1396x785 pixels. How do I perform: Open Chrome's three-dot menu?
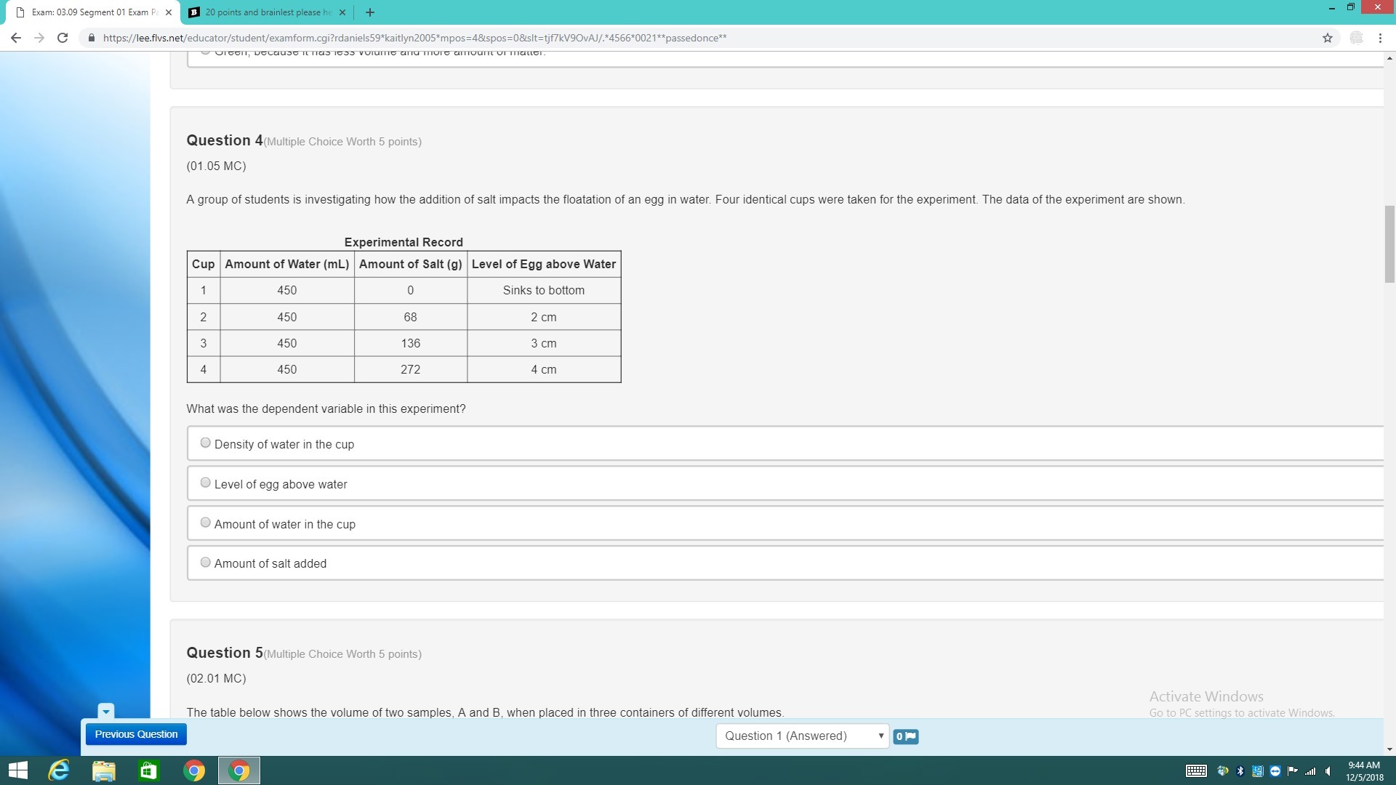1379,38
